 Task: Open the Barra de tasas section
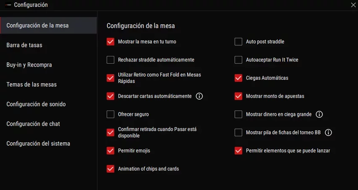click(x=24, y=45)
